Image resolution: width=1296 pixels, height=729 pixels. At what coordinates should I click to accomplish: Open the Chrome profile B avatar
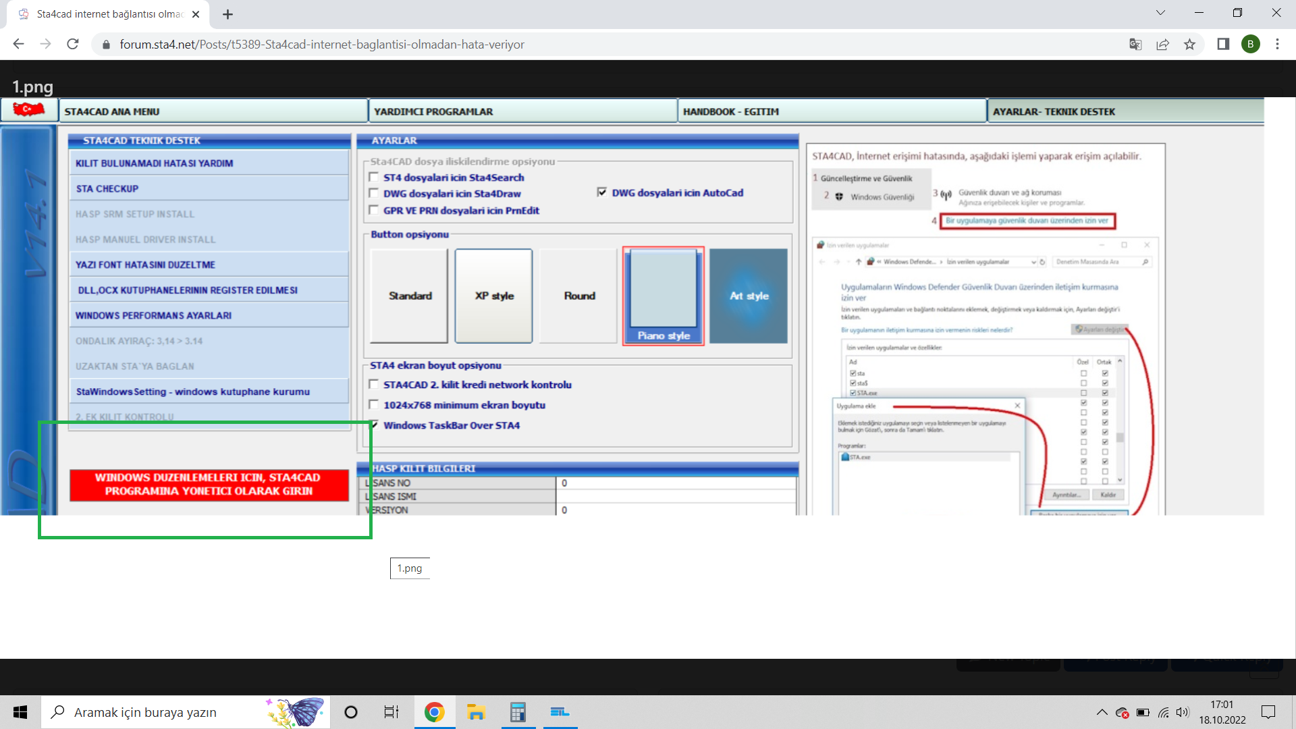(1250, 45)
